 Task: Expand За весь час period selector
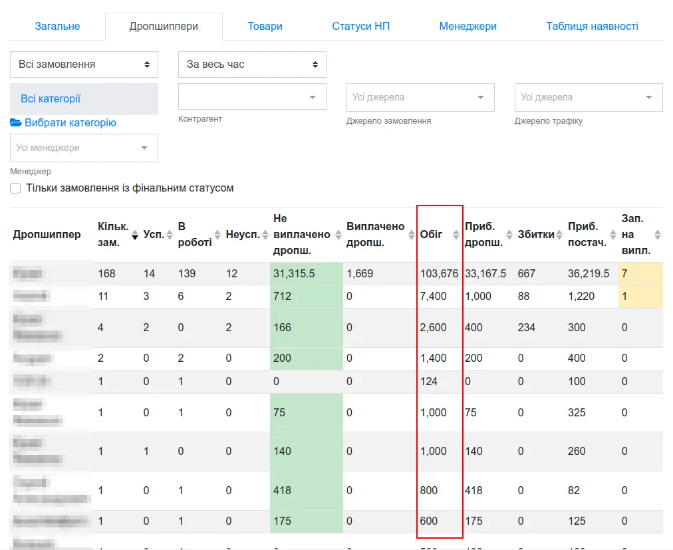(253, 65)
